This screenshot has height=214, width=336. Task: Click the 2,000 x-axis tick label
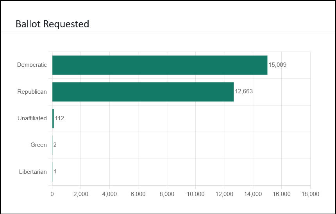tap(80, 194)
